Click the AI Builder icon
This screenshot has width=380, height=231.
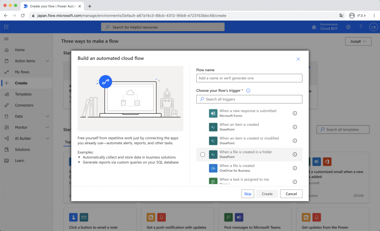click(7, 139)
